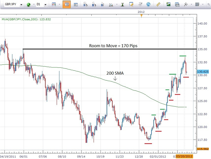Click the 140.00 price axis label
Screen dimensions: 211x159
click(x=202, y=23)
